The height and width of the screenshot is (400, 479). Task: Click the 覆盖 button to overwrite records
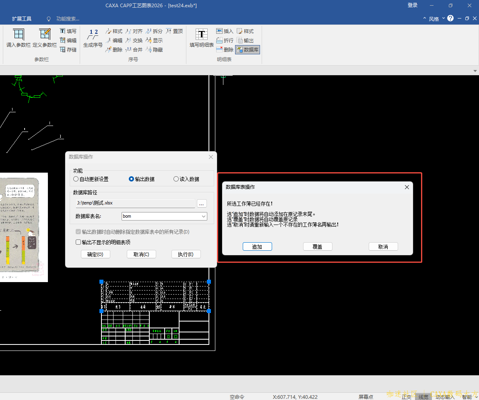(317, 247)
